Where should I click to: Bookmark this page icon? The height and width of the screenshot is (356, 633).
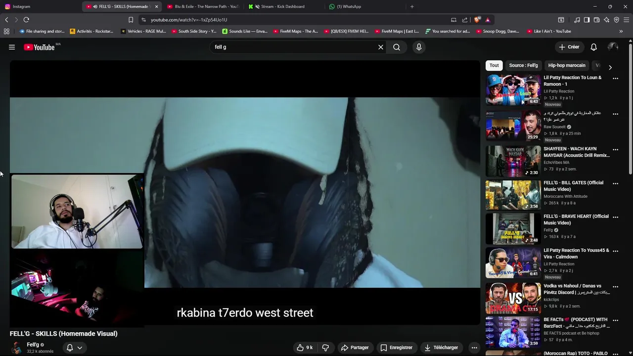[131, 20]
